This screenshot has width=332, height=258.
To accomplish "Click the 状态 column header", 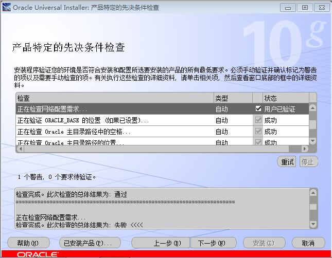I will [286, 98].
